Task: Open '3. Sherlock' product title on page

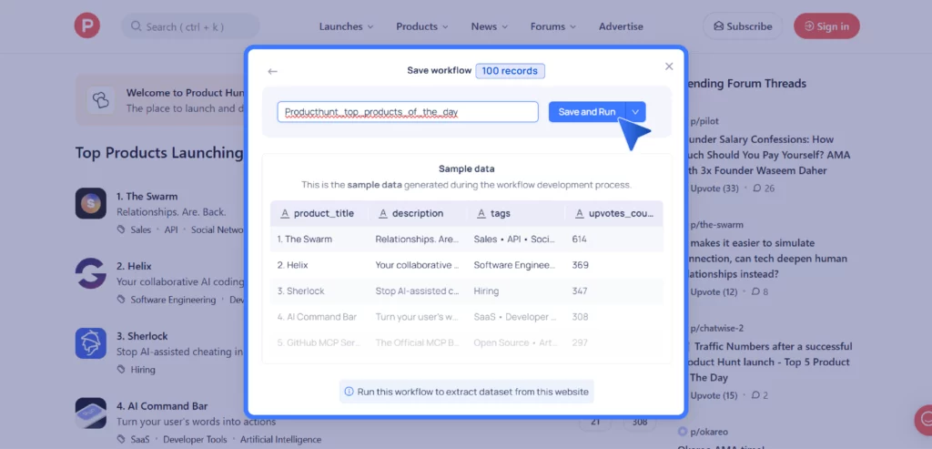Action: pos(142,336)
